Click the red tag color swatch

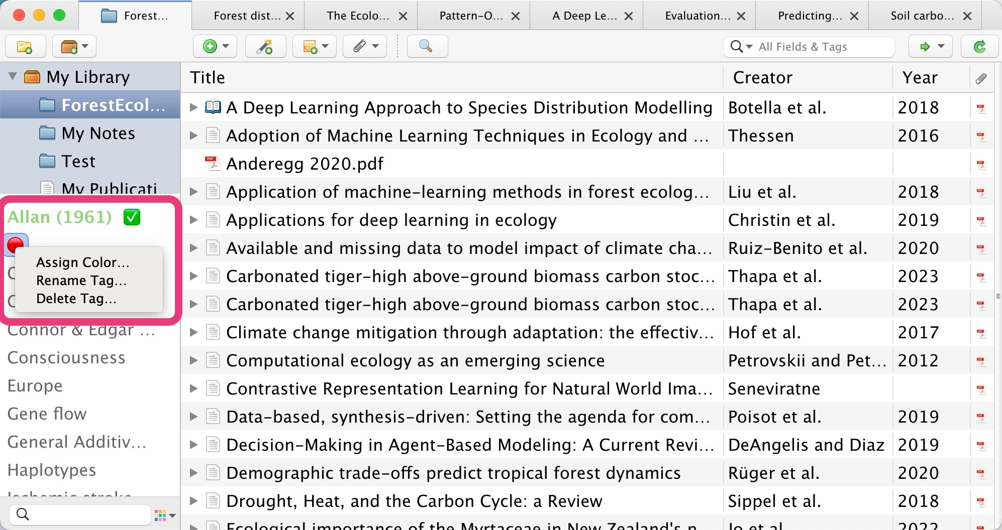(x=16, y=244)
